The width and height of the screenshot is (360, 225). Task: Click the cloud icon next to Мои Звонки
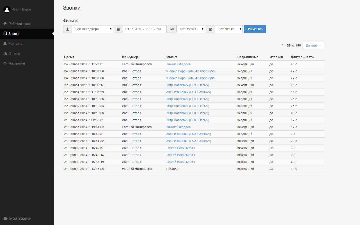coord(5,219)
